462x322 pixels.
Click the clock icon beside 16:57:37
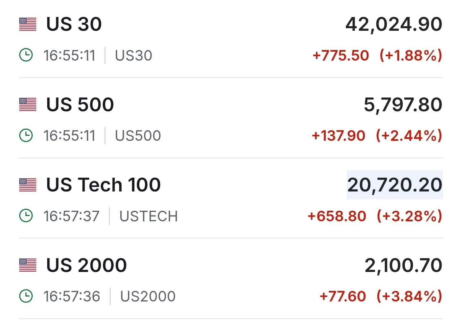pyautogui.click(x=26, y=216)
